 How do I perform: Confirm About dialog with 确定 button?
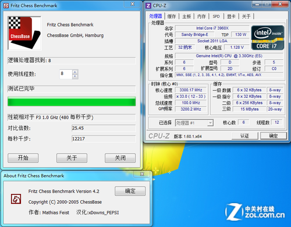pos(130,191)
